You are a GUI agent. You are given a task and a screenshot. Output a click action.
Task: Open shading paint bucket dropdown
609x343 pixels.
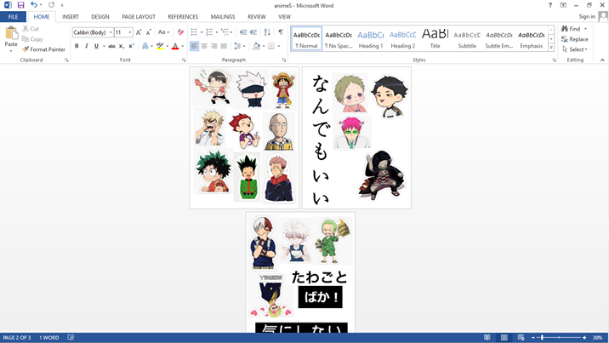coord(264,46)
